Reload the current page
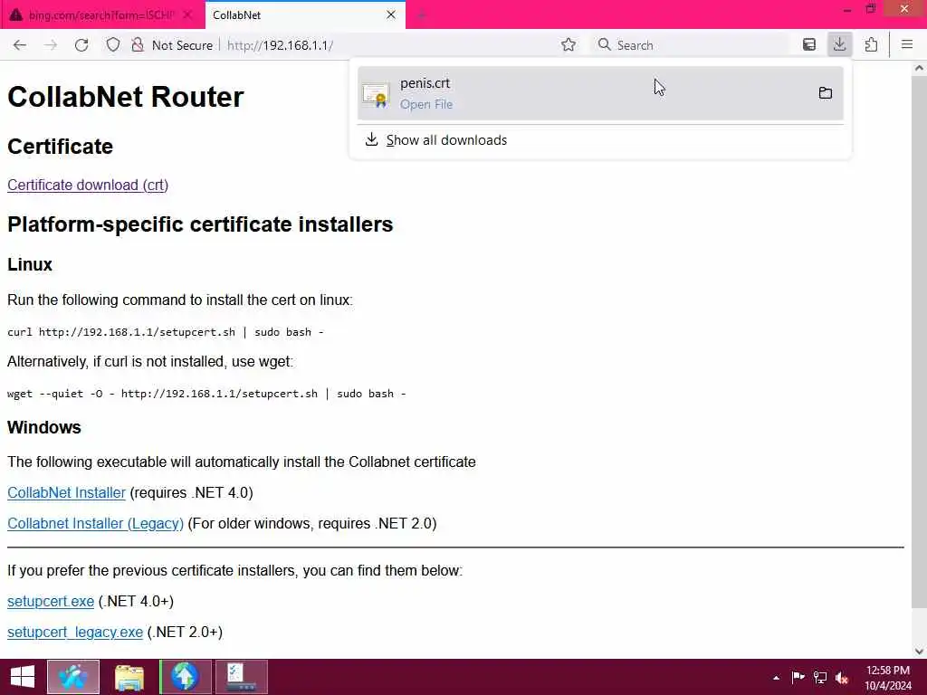 tap(81, 45)
